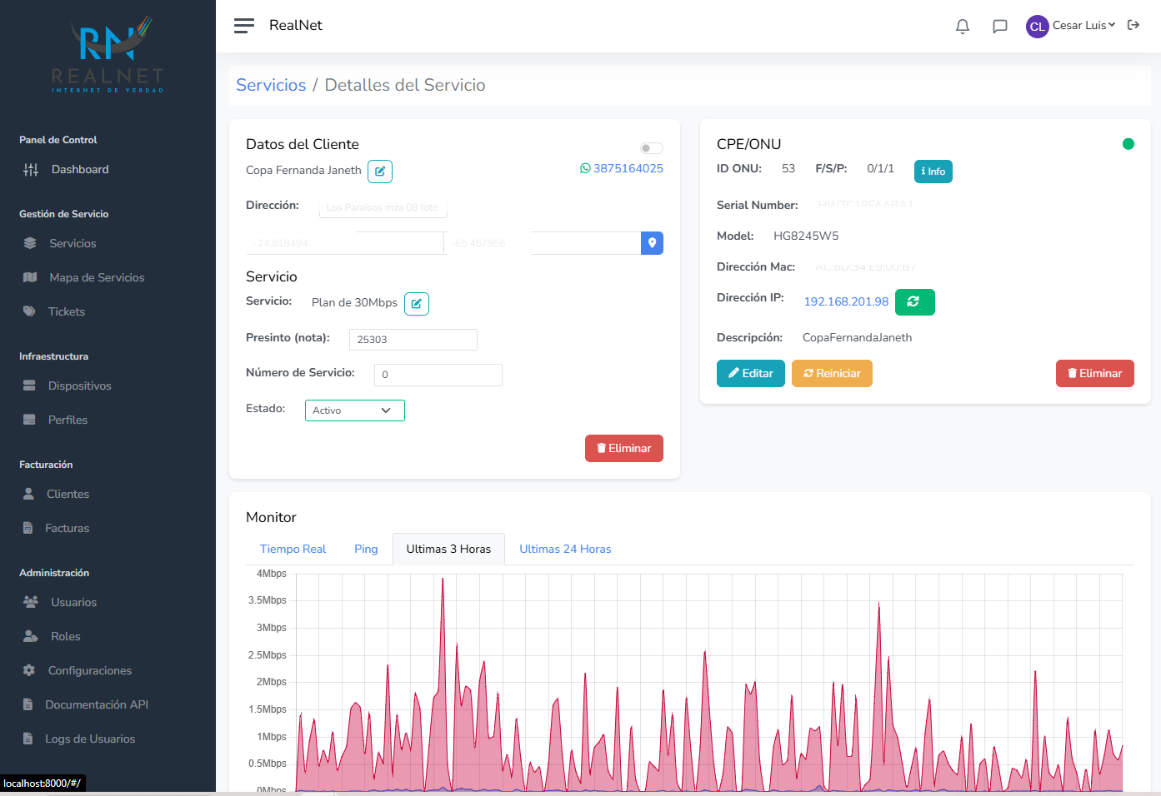Open Tickets menu item
1161x796 pixels.
click(67, 311)
